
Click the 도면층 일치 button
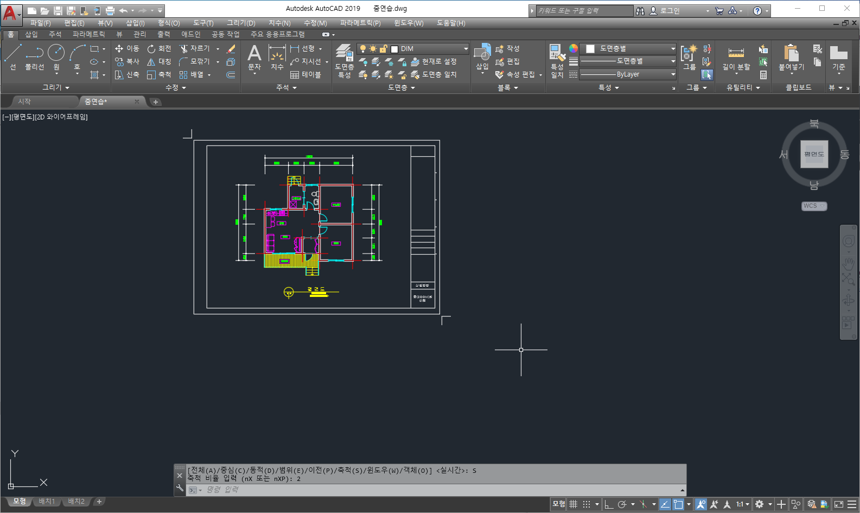coord(434,74)
